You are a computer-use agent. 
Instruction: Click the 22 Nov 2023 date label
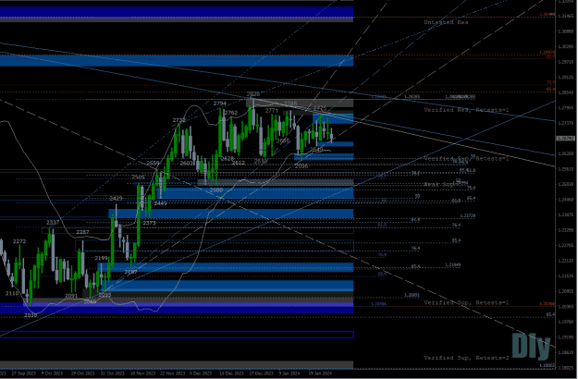[172, 373]
